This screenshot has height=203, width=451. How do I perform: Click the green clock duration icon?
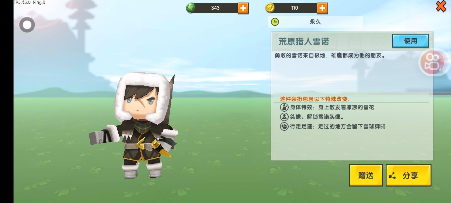point(275,22)
